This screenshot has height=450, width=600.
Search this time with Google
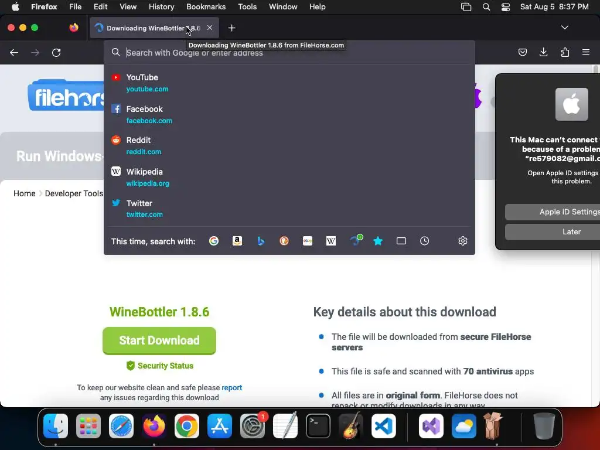click(x=214, y=241)
